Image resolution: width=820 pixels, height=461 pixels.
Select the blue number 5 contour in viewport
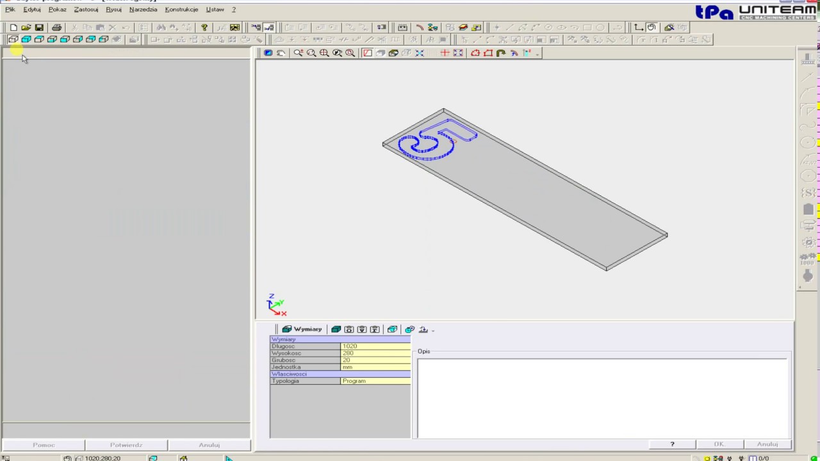(x=438, y=140)
